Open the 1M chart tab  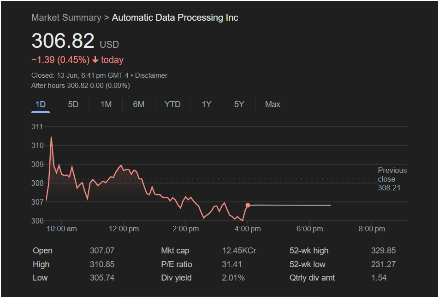(106, 104)
